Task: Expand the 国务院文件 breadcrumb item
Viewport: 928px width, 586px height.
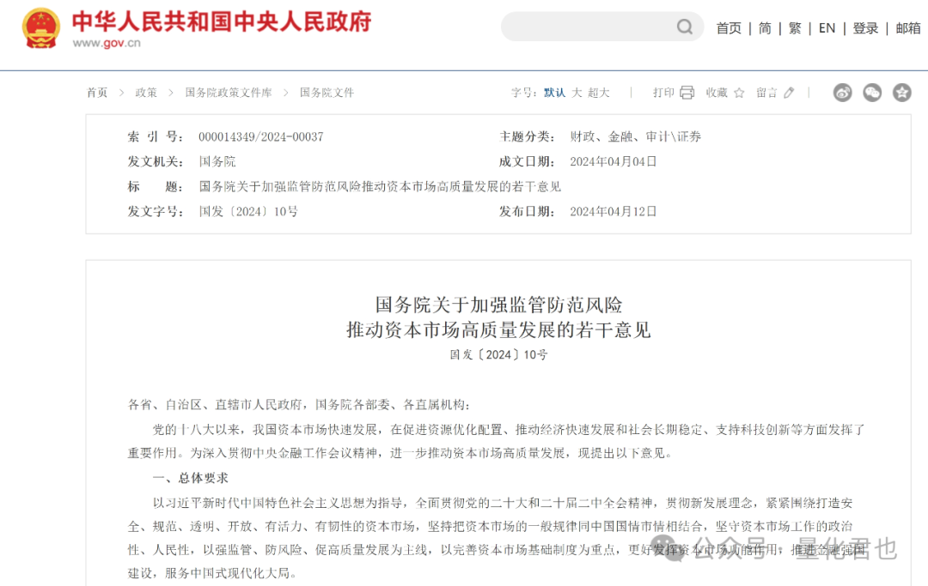Action: [x=327, y=92]
